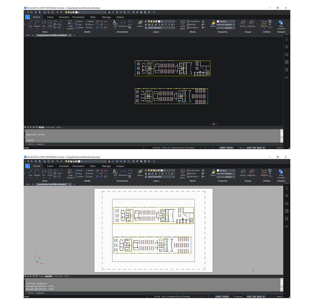Viewport: 314px width, 304px height.
Task: Click Start tab in lower window
Action: click(28, 184)
